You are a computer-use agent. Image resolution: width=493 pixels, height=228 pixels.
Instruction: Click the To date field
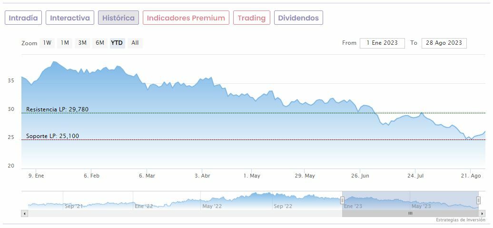(444, 43)
